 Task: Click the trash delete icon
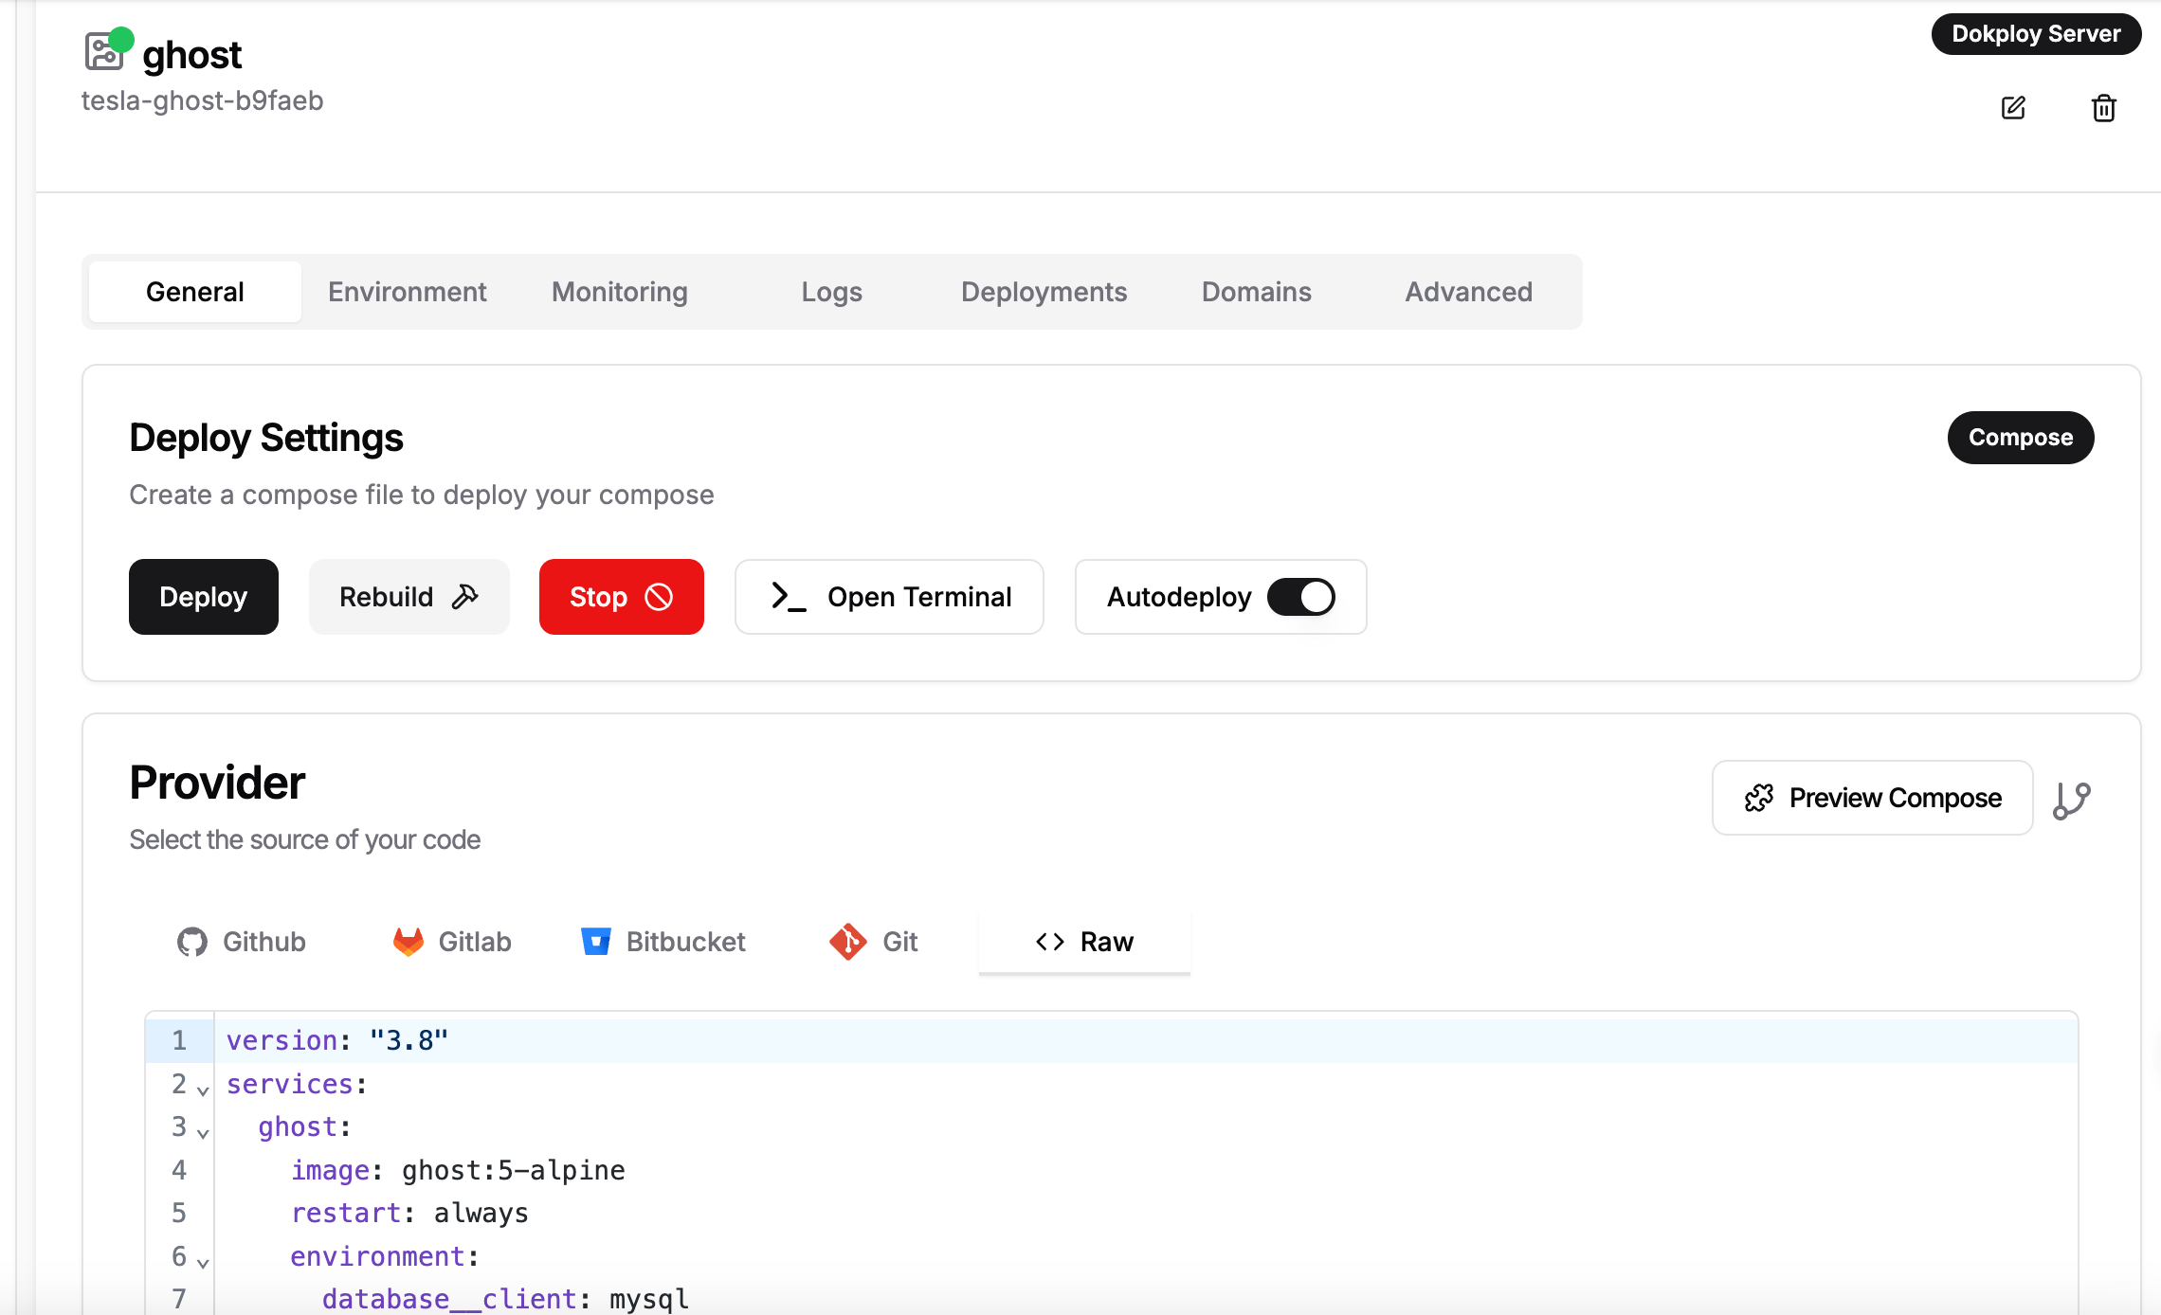(x=2104, y=108)
